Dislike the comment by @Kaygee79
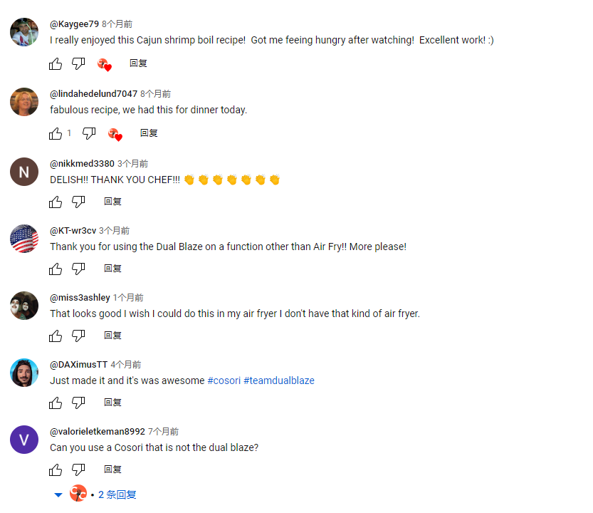Image resolution: width=593 pixels, height=513 pixels. [x=78, y=64]
